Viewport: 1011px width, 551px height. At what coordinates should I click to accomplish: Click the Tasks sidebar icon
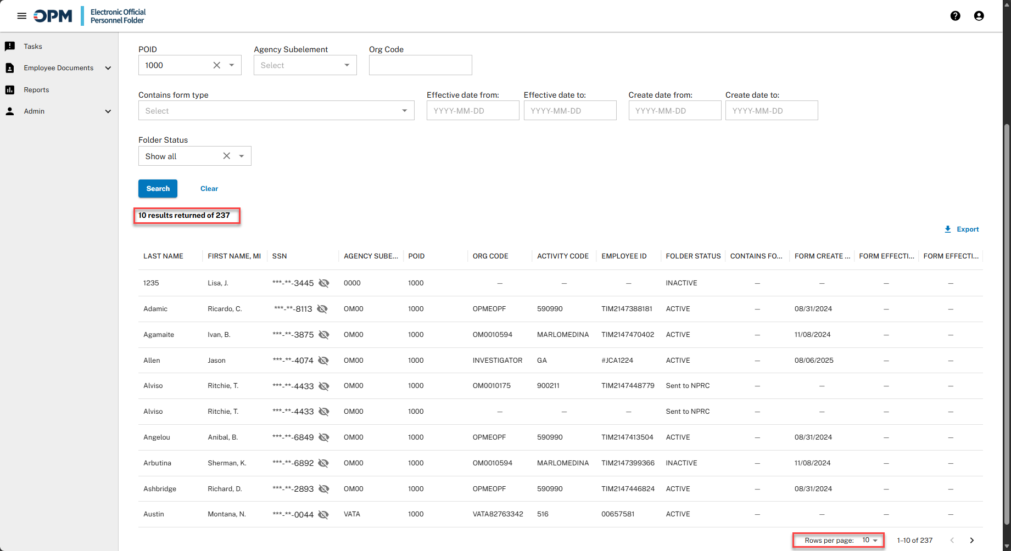pyautogui.click(x=10, y=46)
